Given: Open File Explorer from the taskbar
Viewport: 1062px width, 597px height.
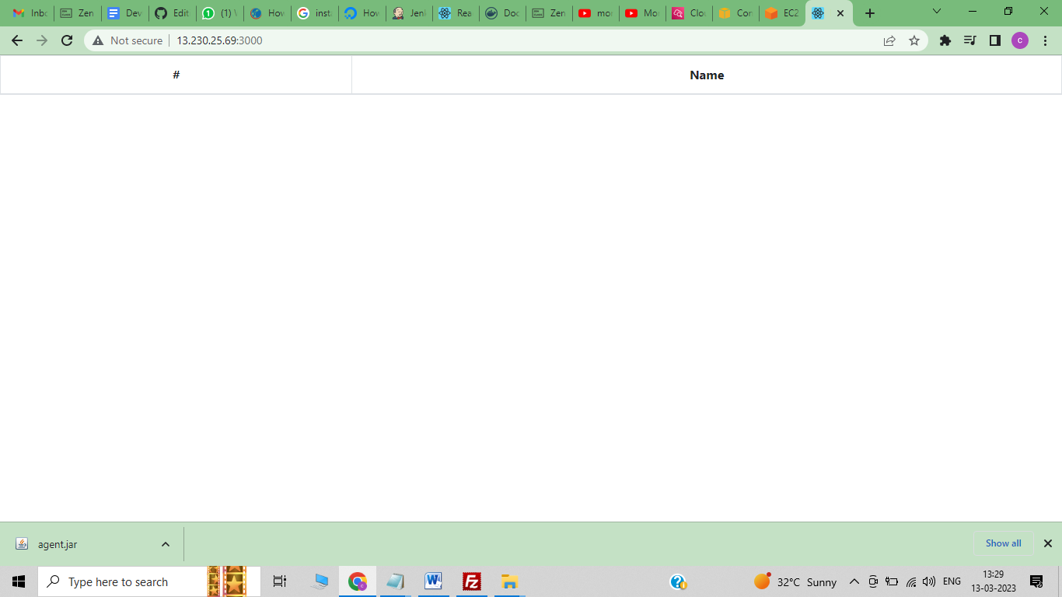Looking at the screenshot, I should [x=509, y=581].
